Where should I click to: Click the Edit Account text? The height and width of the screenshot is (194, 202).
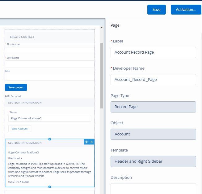point(13,96)
